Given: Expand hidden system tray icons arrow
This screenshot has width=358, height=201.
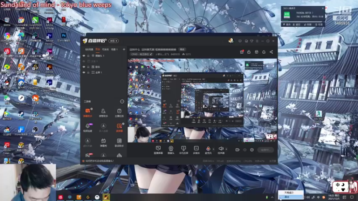Looking at the screenshot, I should click(x=272, y=197).
